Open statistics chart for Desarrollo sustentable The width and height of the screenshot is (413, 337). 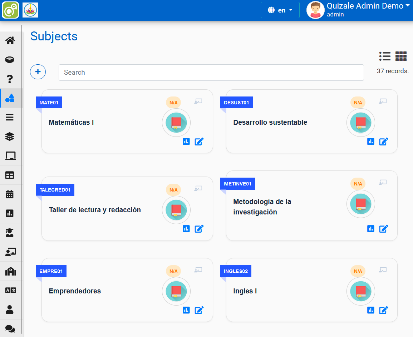[x=370, y=142]
